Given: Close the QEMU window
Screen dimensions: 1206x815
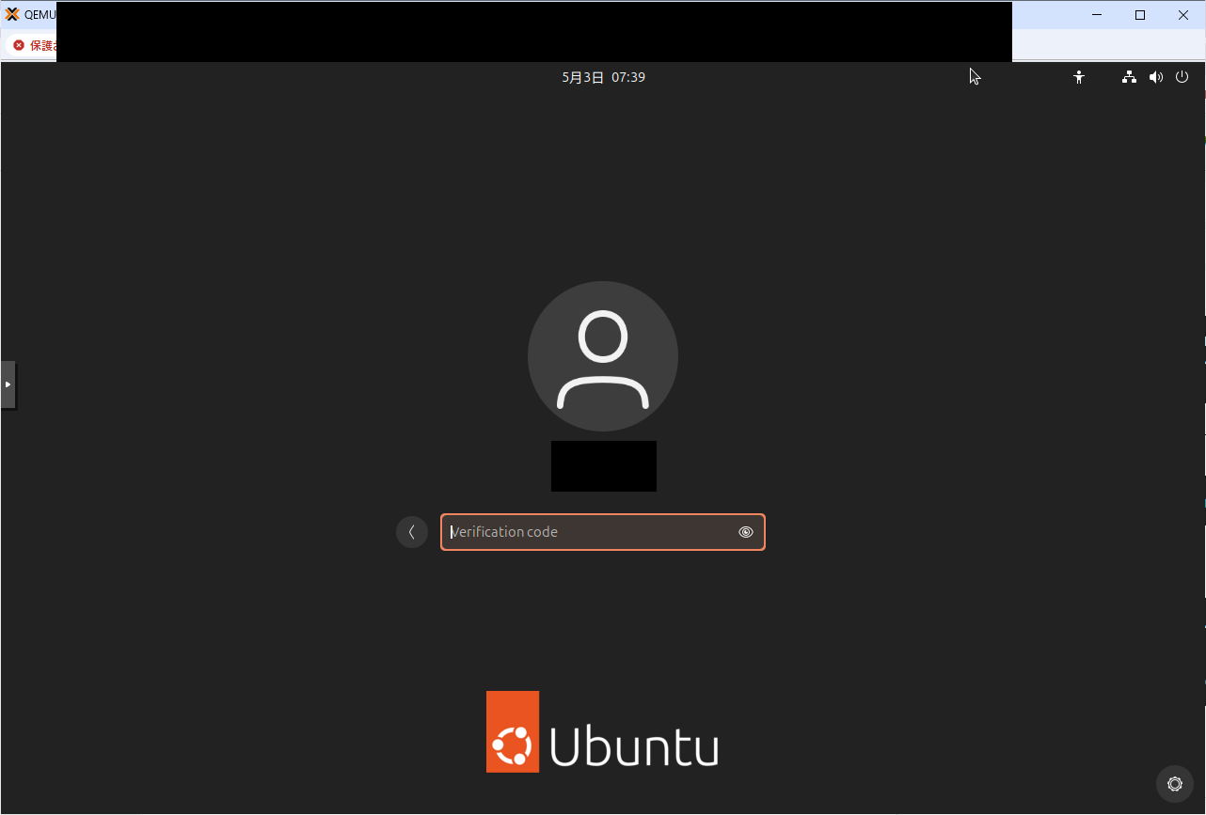Looking at the screenshot, I should tap(1183, 15).
